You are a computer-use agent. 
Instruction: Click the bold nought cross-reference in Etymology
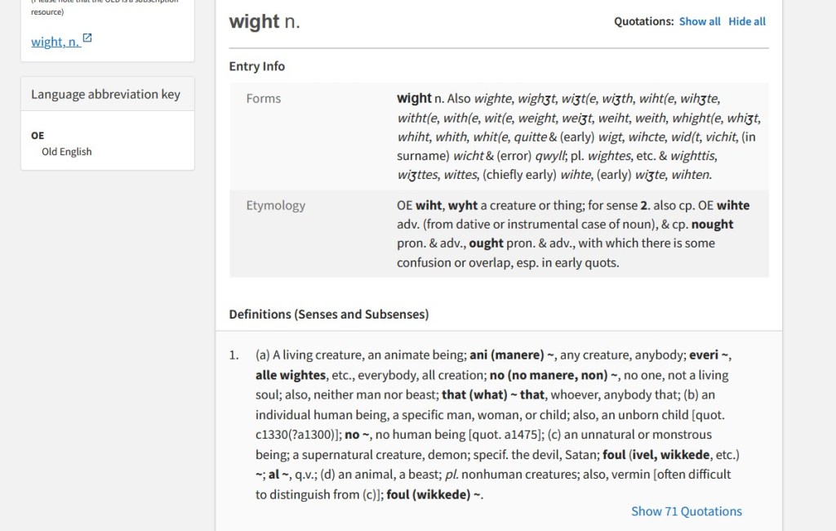click(x=712, y=225)
